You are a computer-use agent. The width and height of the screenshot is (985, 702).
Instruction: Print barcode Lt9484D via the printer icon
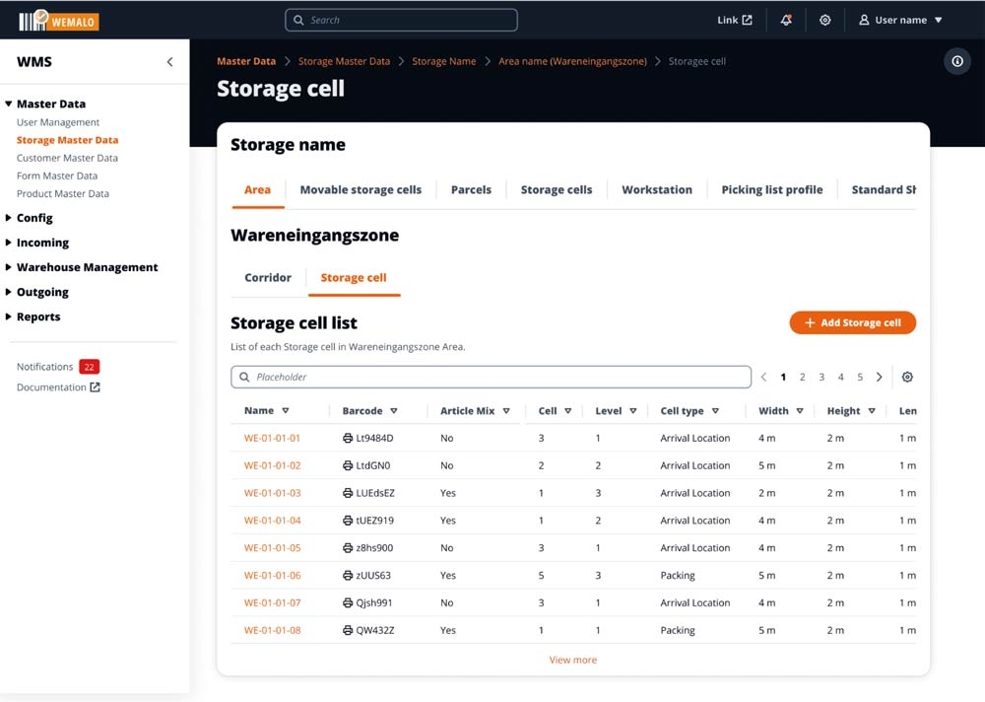(348, 438)
